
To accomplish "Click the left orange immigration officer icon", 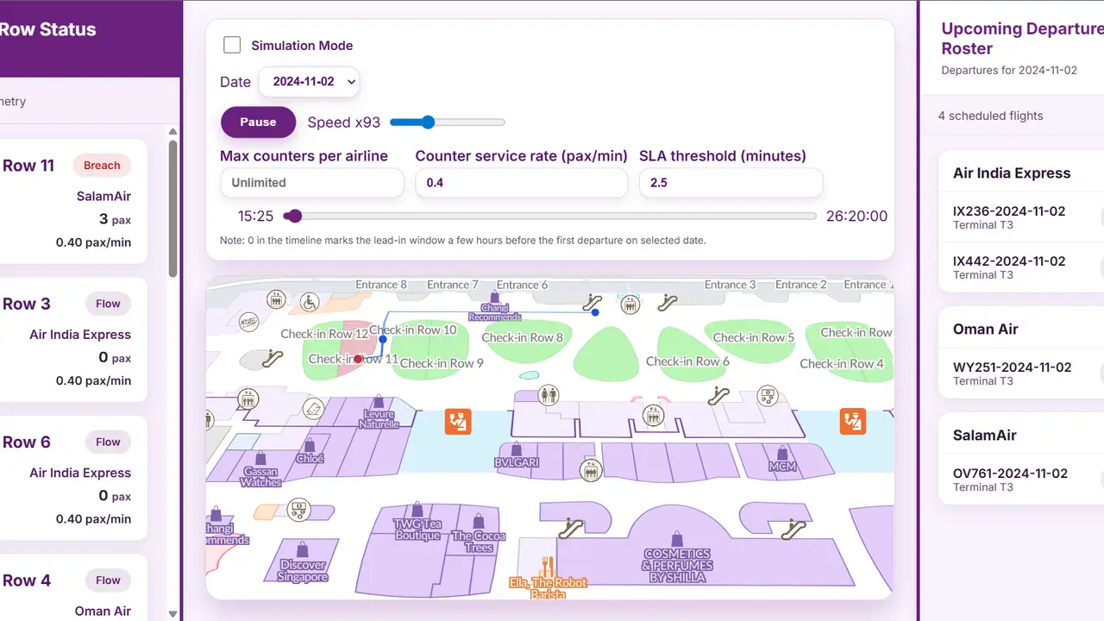I will tap(458, 421).
